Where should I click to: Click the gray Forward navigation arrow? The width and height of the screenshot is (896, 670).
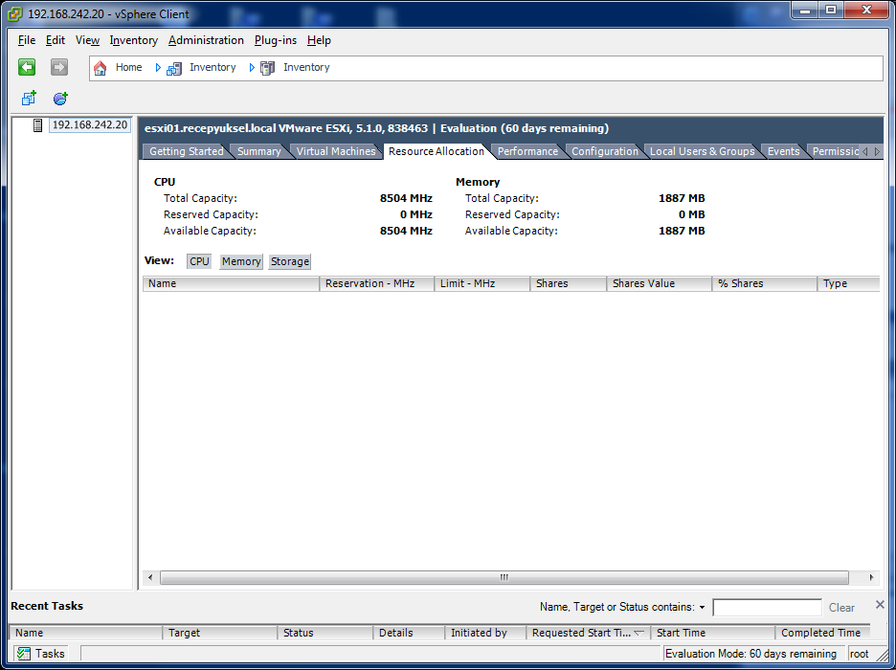58,67
